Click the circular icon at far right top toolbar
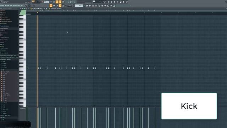 click(127, 2)
